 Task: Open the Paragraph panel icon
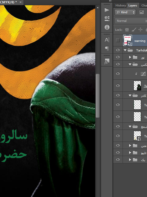(107, 49)
